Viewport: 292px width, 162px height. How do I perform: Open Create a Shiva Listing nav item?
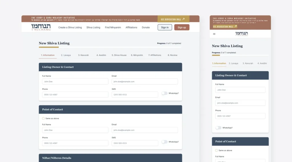[70, 28]
